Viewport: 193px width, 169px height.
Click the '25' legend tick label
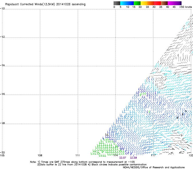click(x=147, y=7)
